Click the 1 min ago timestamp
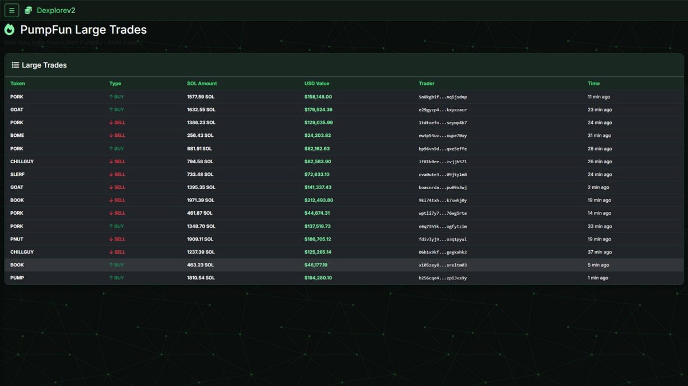The image size is (688, 386). click(599, 278)
